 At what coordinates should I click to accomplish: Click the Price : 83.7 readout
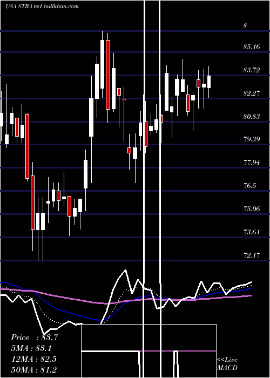[x=34, y=337]
